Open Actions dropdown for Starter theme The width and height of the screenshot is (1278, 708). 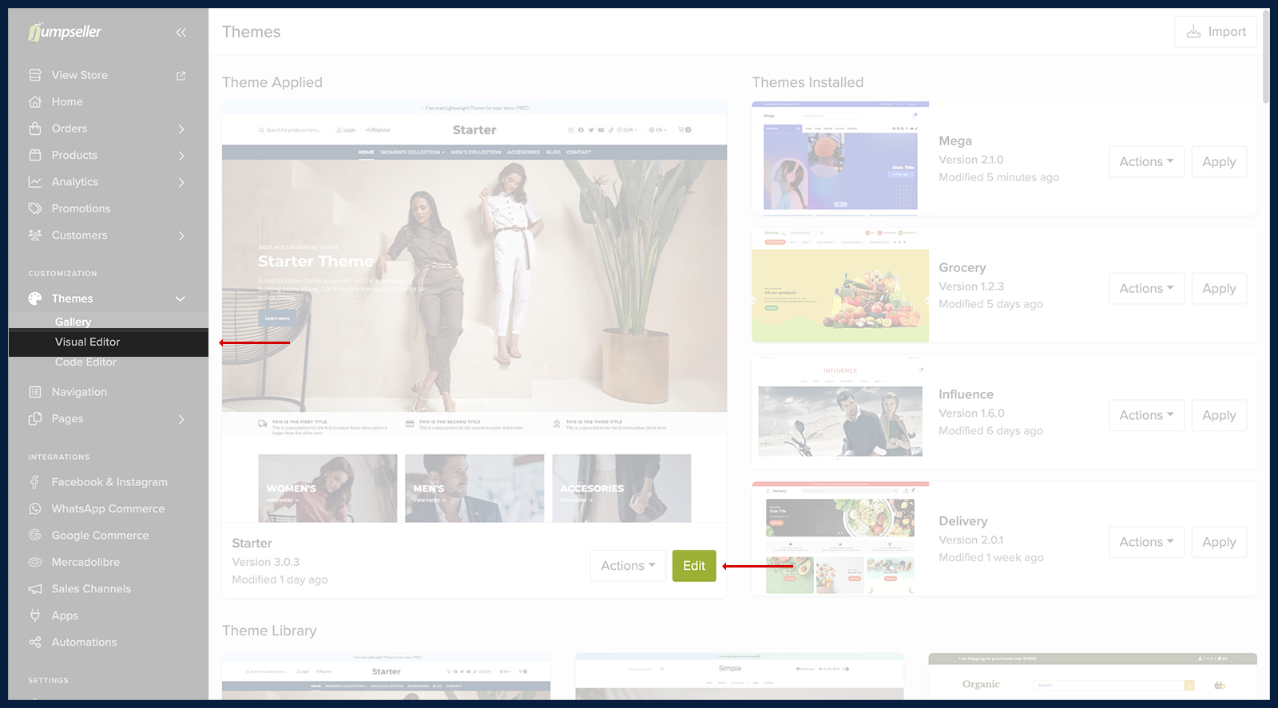[628, 566]
